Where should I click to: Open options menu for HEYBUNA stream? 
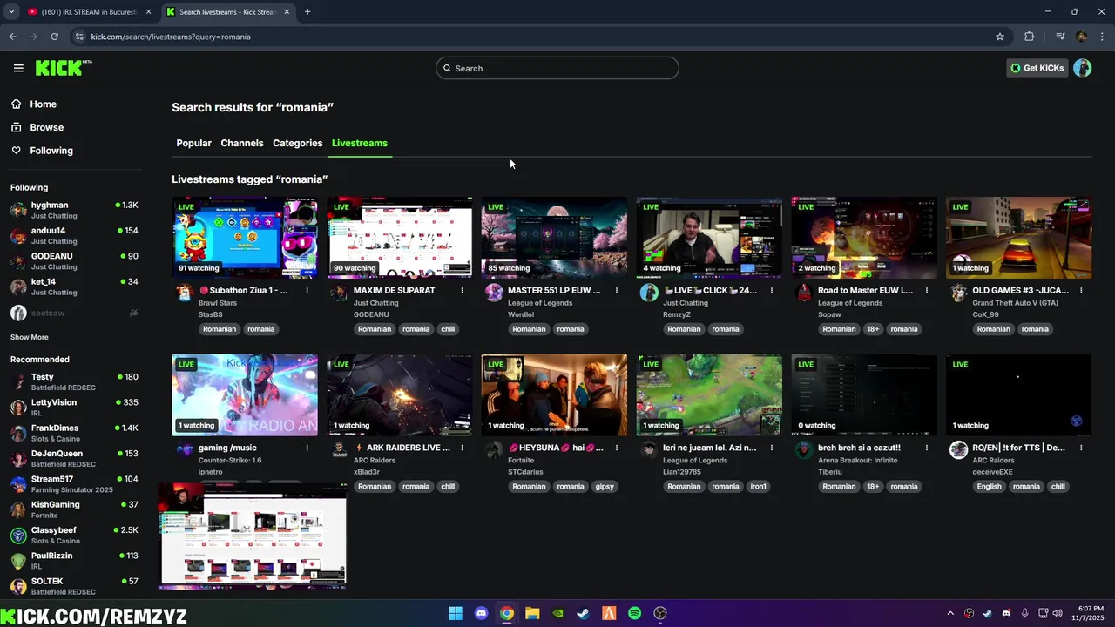point(617,448)
